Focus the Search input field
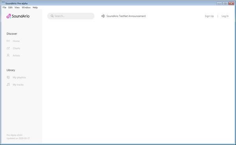The image size is (236, 145). (x=71, y=16)
